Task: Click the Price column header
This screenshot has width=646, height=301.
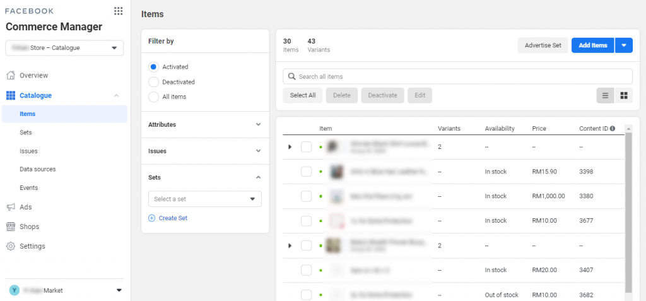Action: 539,128
